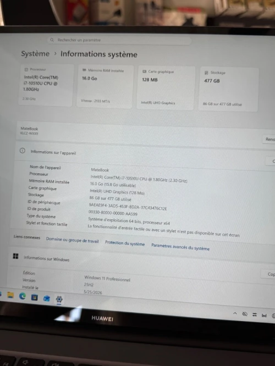Click the breadcrumb chevron after Système
The height and width of the screenshot is (366, 275).
click(x=56, y=53)
